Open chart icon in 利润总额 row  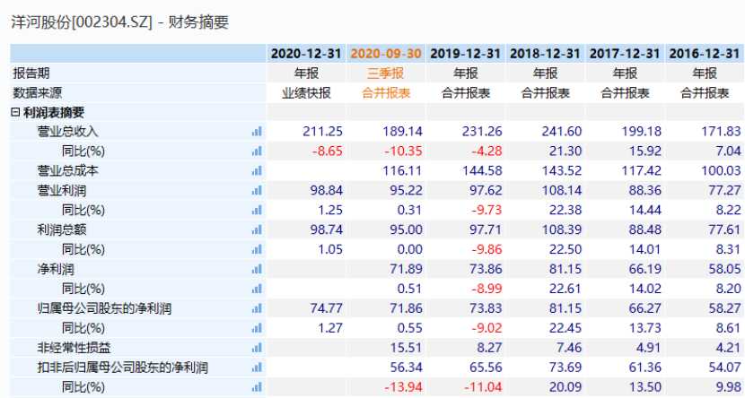coord(257,230)
